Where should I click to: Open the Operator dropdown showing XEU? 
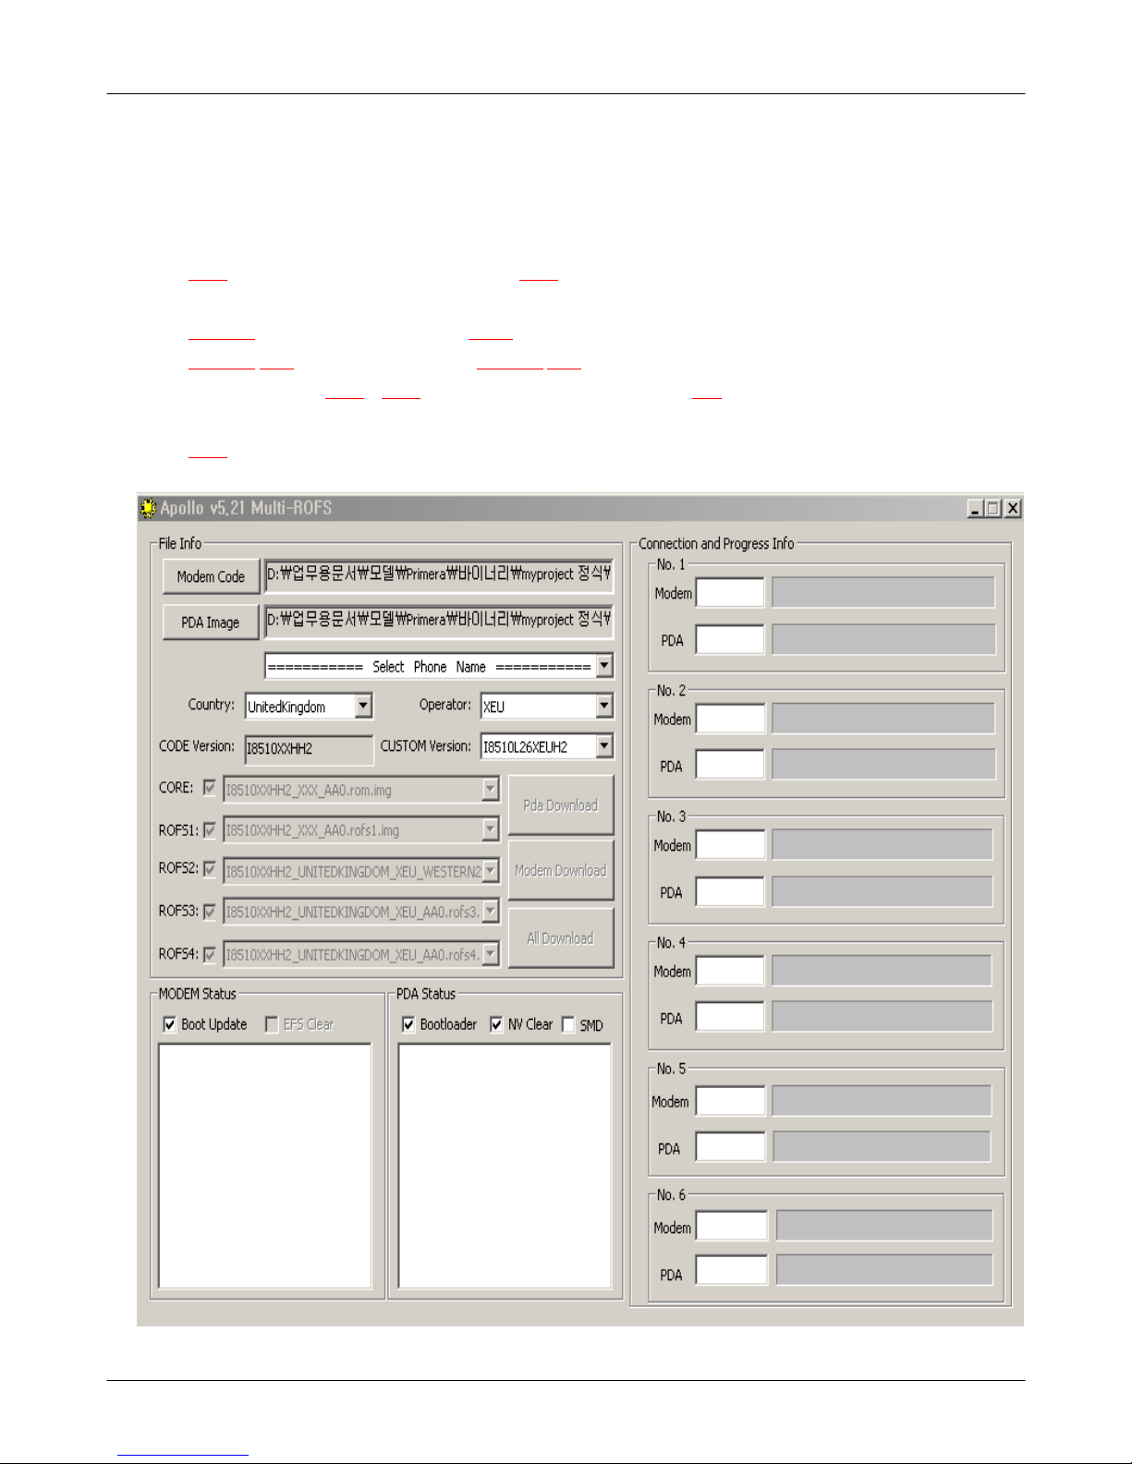[x=604, y=707]
